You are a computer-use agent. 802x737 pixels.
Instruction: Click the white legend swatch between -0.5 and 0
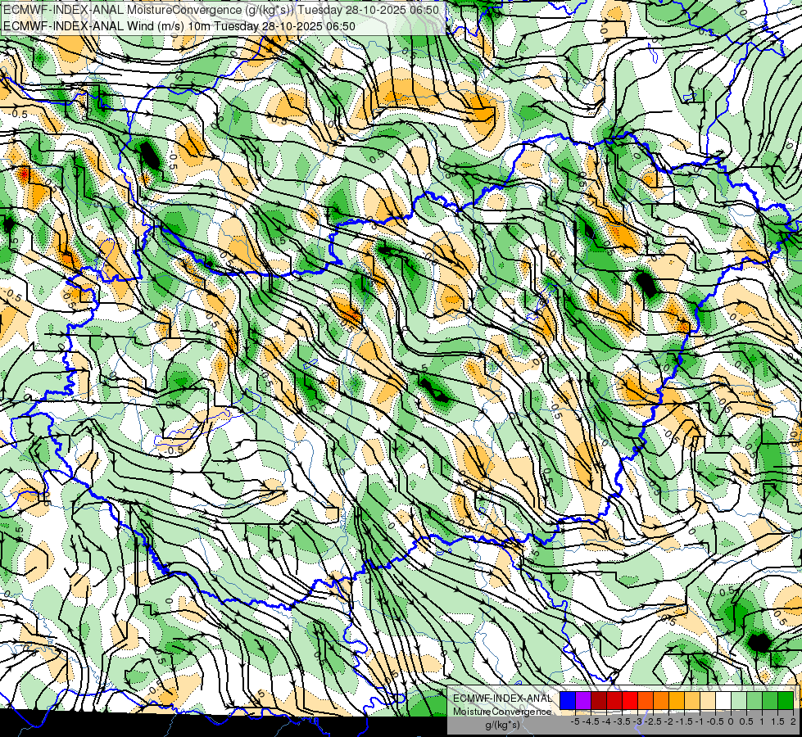click(x=723, y=700)
